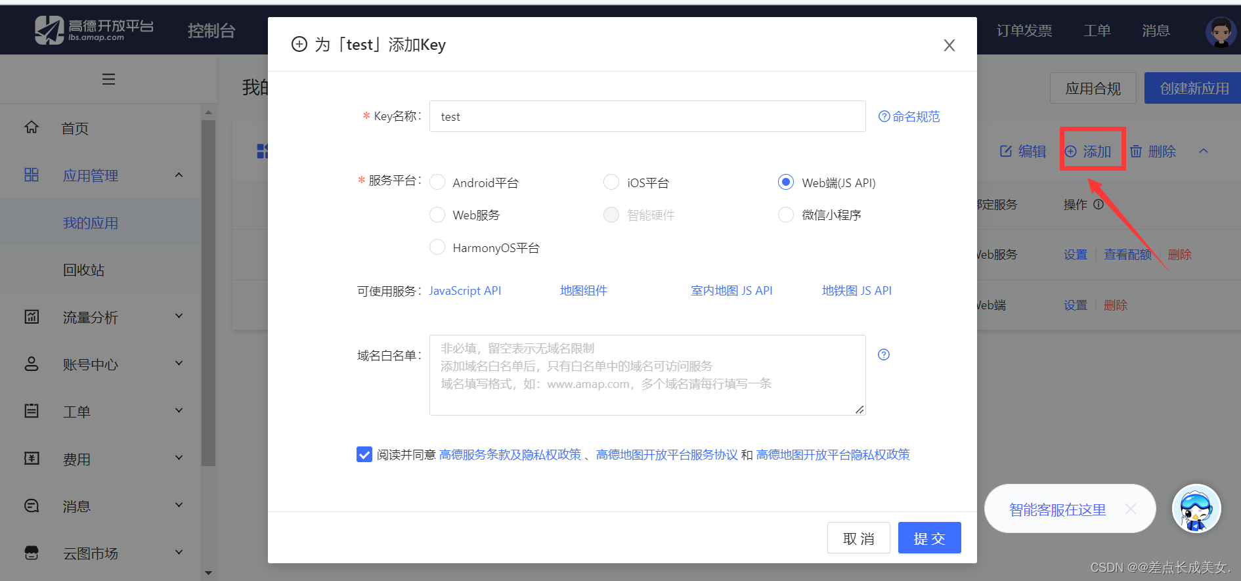Expand the 账号中心 sidebar section
The image size is (1241, 581).
pyautogui.click(x=179, y=363)
